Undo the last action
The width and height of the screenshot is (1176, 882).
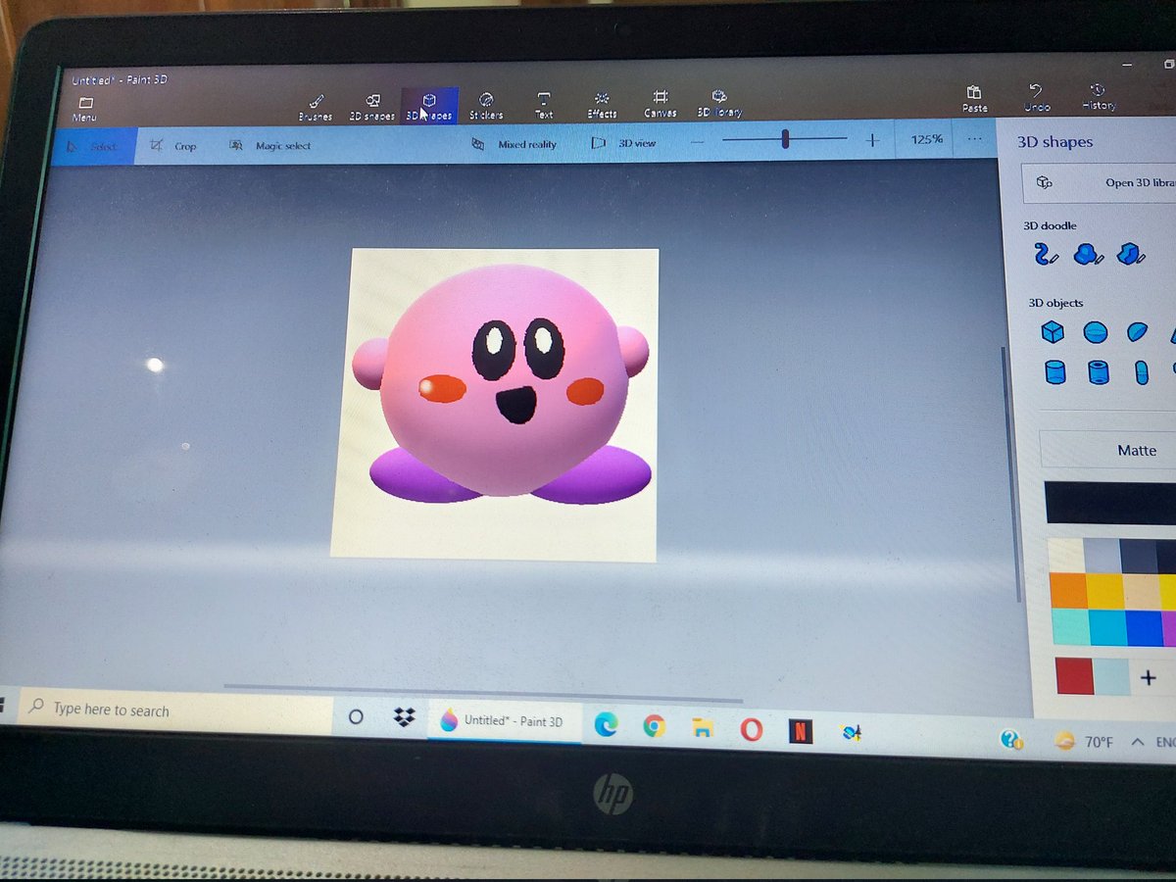[x=1037, y=97]
